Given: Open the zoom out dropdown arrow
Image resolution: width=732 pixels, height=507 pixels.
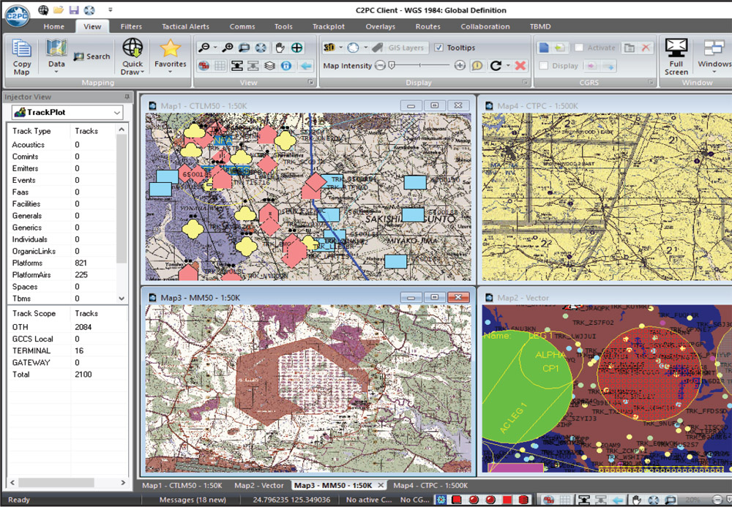Looking at the screenshot, I should coord(215,48).
